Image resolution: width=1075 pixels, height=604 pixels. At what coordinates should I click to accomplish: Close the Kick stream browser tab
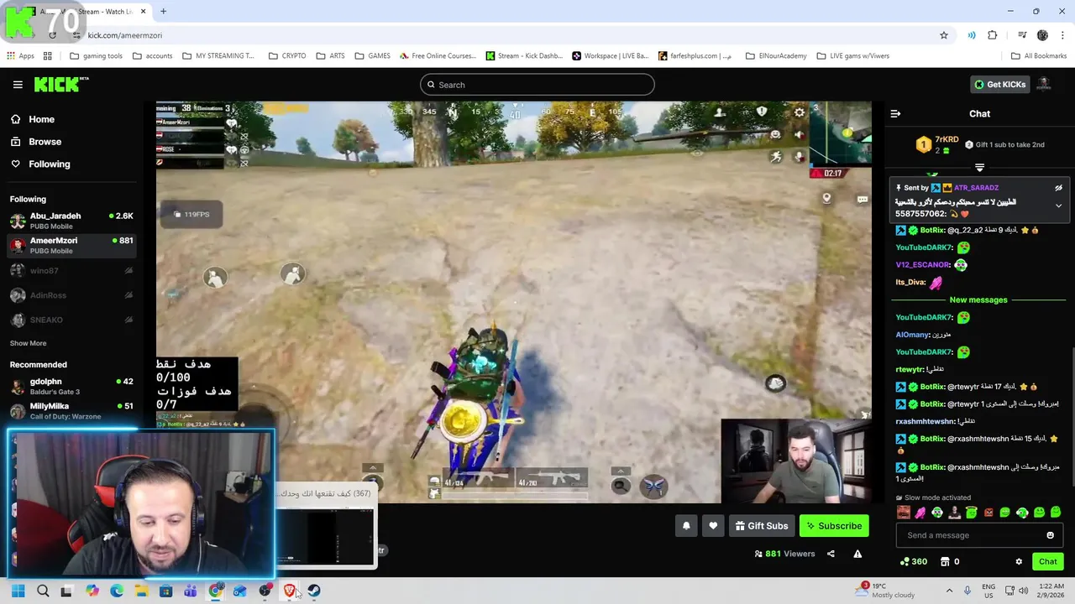(x=143, y=12)
